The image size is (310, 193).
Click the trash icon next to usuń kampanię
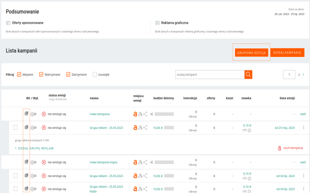point(279,148)
